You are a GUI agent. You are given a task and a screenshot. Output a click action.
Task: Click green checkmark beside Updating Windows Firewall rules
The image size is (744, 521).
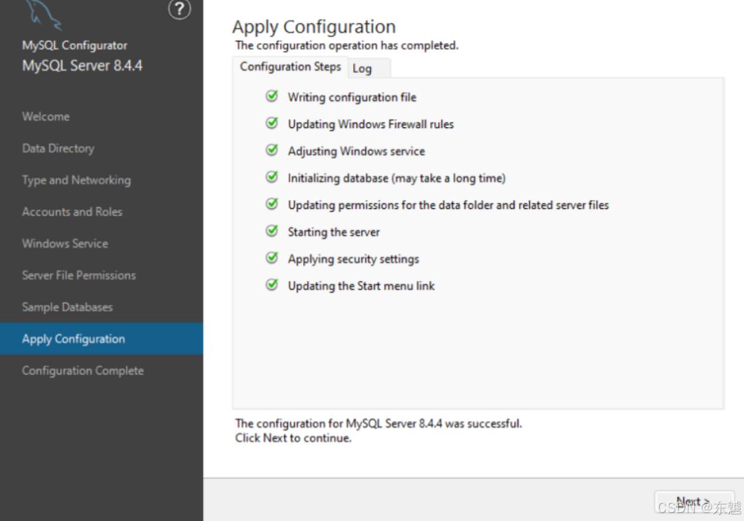tap(272, 123)
